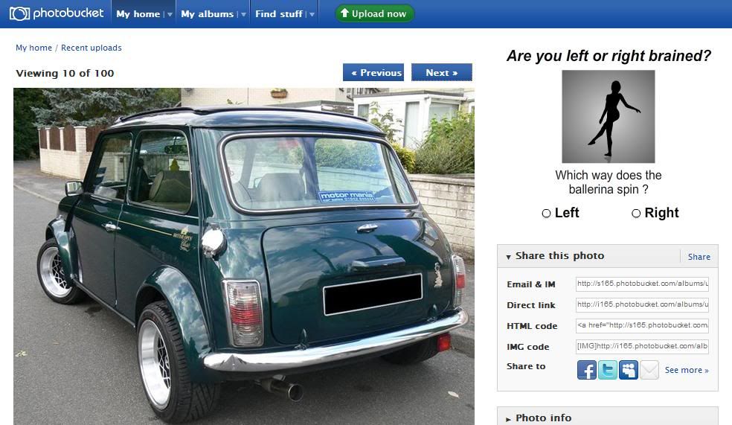Open Recent uploads breadcrumb link
The width and height of the screenshot is (732, 425).
(91, 48)
